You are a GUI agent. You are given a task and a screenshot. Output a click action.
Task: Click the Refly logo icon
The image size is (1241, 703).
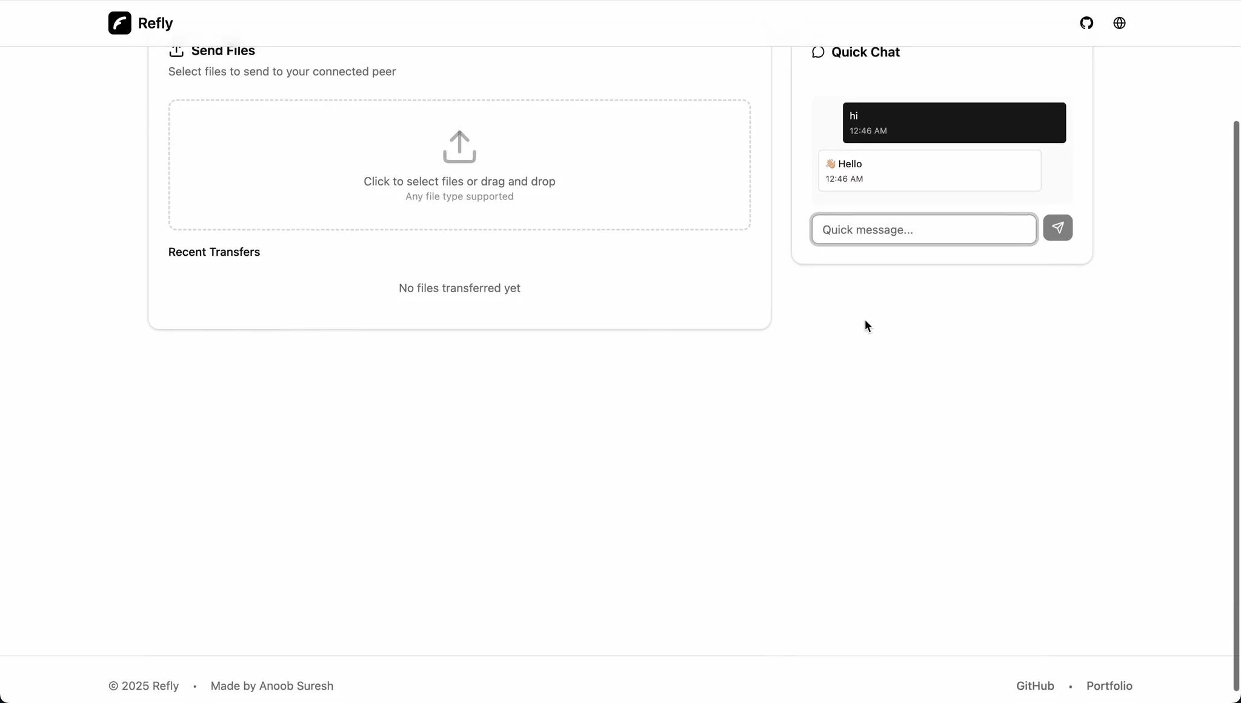(x=119, y=22)
